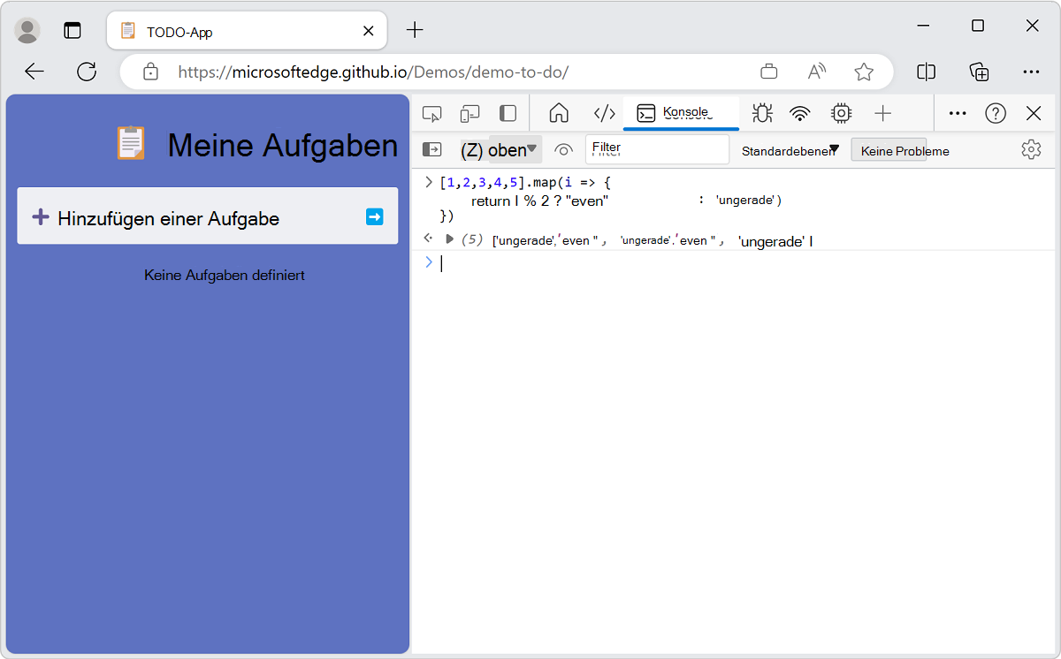Open the DevTools Welcome home tab
The height and width of the screenshot is (659, 1061).
pos(558,113)
